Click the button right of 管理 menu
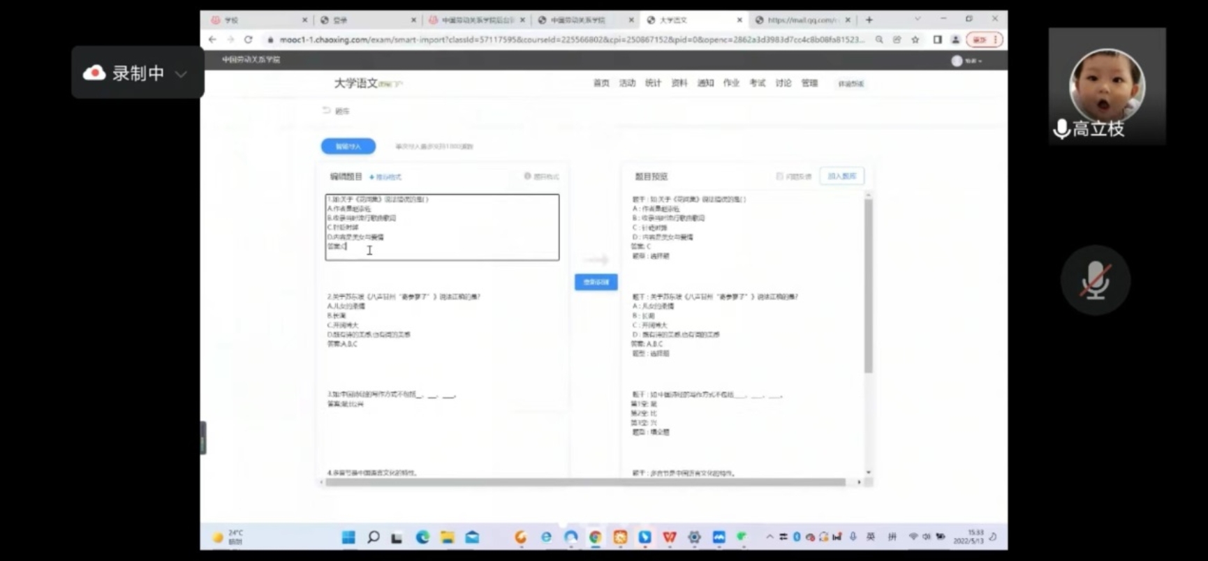Viewport: 1208px width, 561px height. [x=850, y=84]
